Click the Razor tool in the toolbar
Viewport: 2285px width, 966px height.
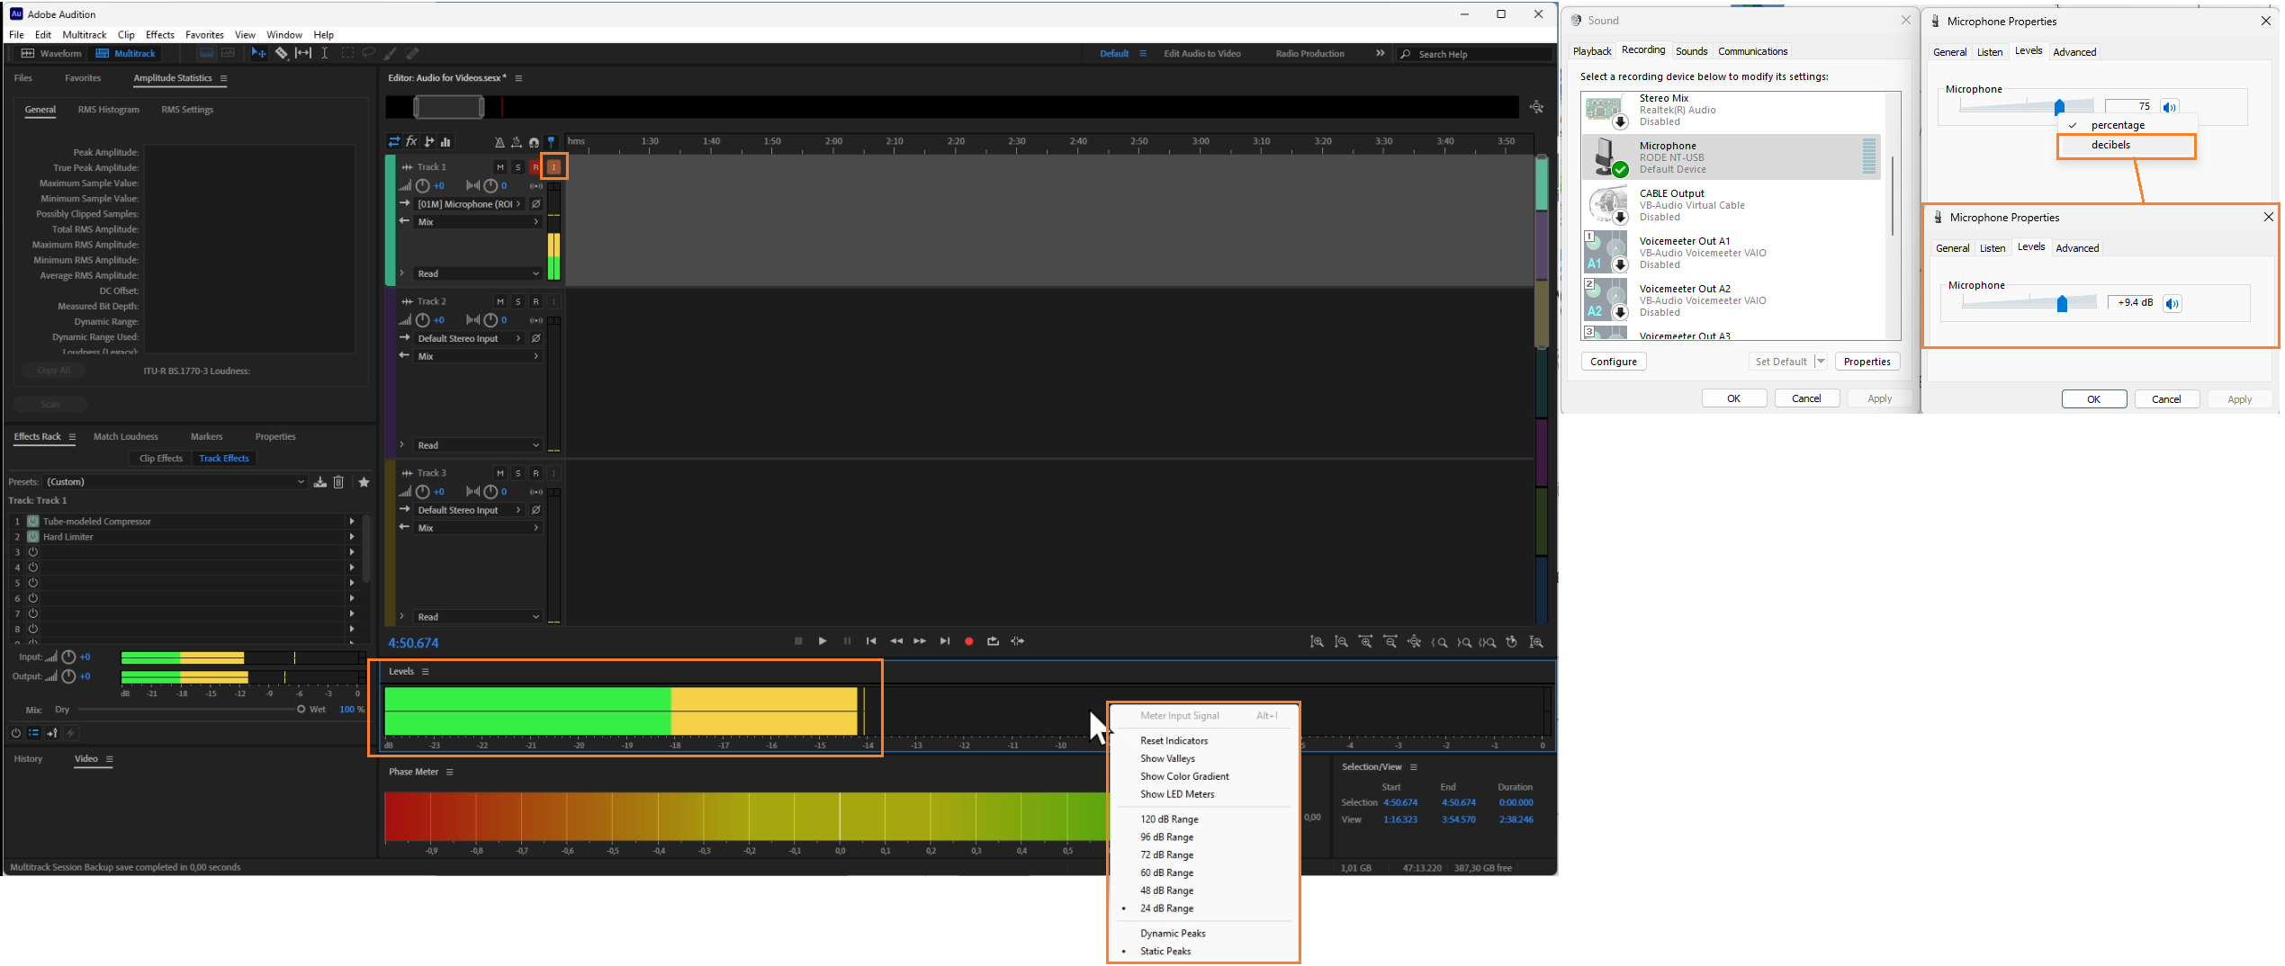coord(282,53)
